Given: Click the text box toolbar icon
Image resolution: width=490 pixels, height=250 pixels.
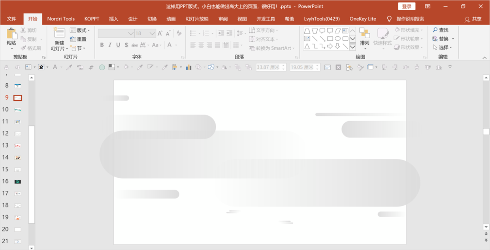Looking at the screenshot, I should [x=28, y=67].
